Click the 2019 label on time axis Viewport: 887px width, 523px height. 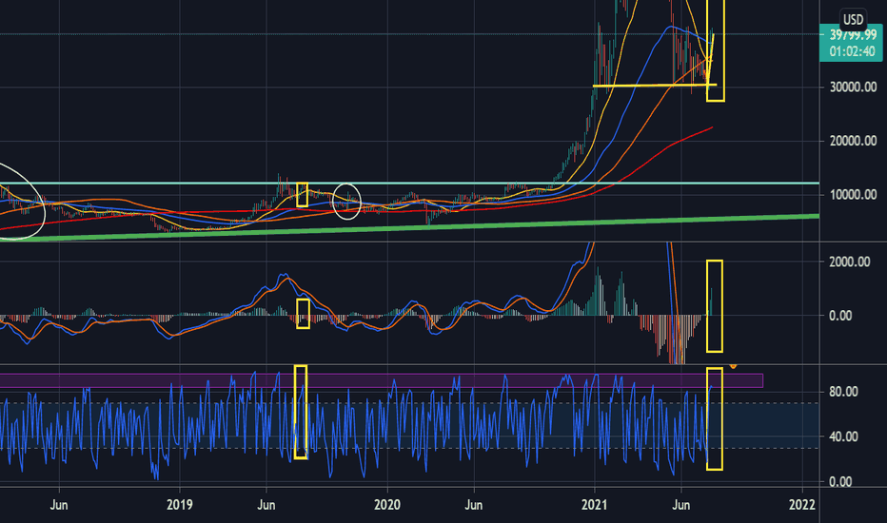click(180, 504)
